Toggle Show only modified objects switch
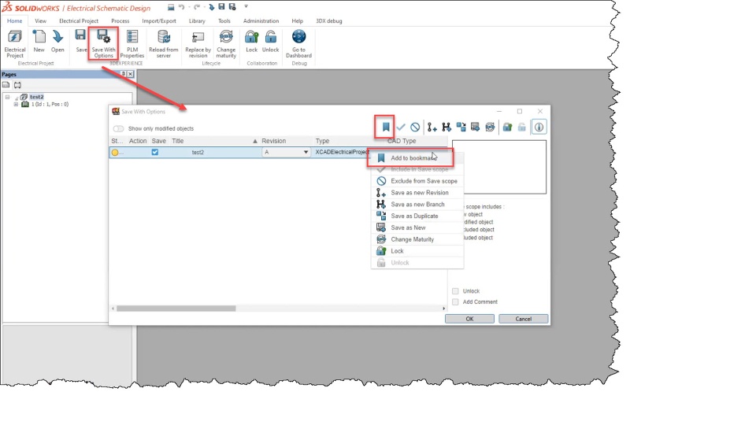 pyautogui.click(x=119, y=128)
